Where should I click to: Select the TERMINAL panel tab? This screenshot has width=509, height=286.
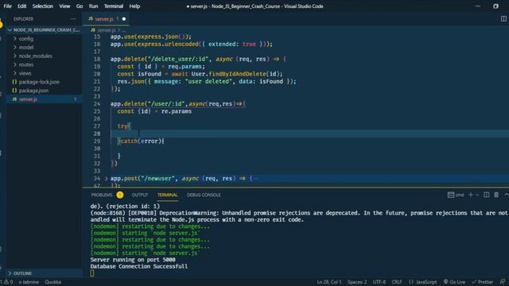tap(168, 195)
